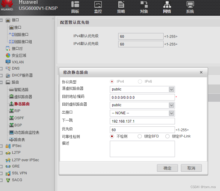Image resolution: width=220 pixels, height=191 pixels.
Task: Collapse the 路由 tree node
Action: (x=1, y=82)
